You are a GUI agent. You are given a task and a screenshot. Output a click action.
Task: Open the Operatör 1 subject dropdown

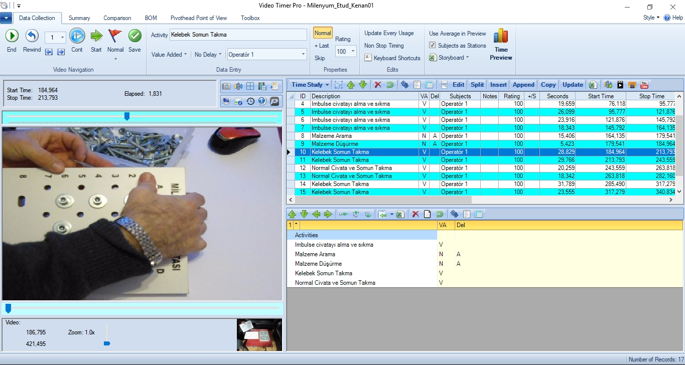267,54
